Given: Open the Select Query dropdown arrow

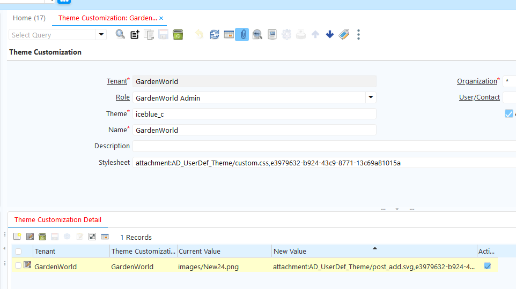Looking at the screenshot, I should [101, 34].
